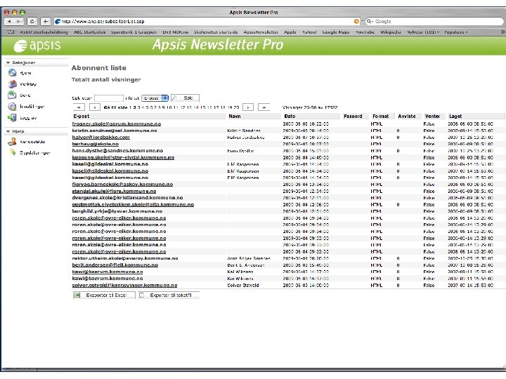Go to last page with » button

point(264,107)
